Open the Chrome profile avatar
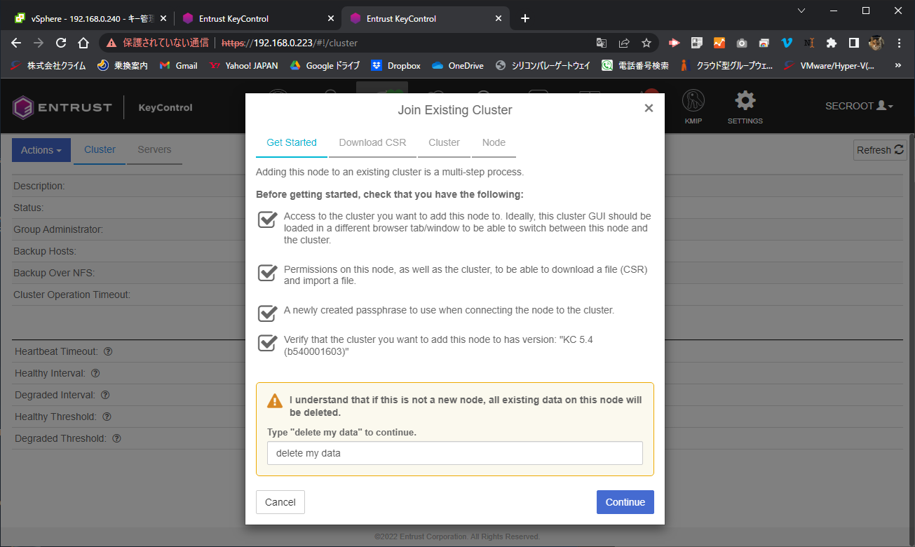Screen dimensions: 915x547 [876, 43]
